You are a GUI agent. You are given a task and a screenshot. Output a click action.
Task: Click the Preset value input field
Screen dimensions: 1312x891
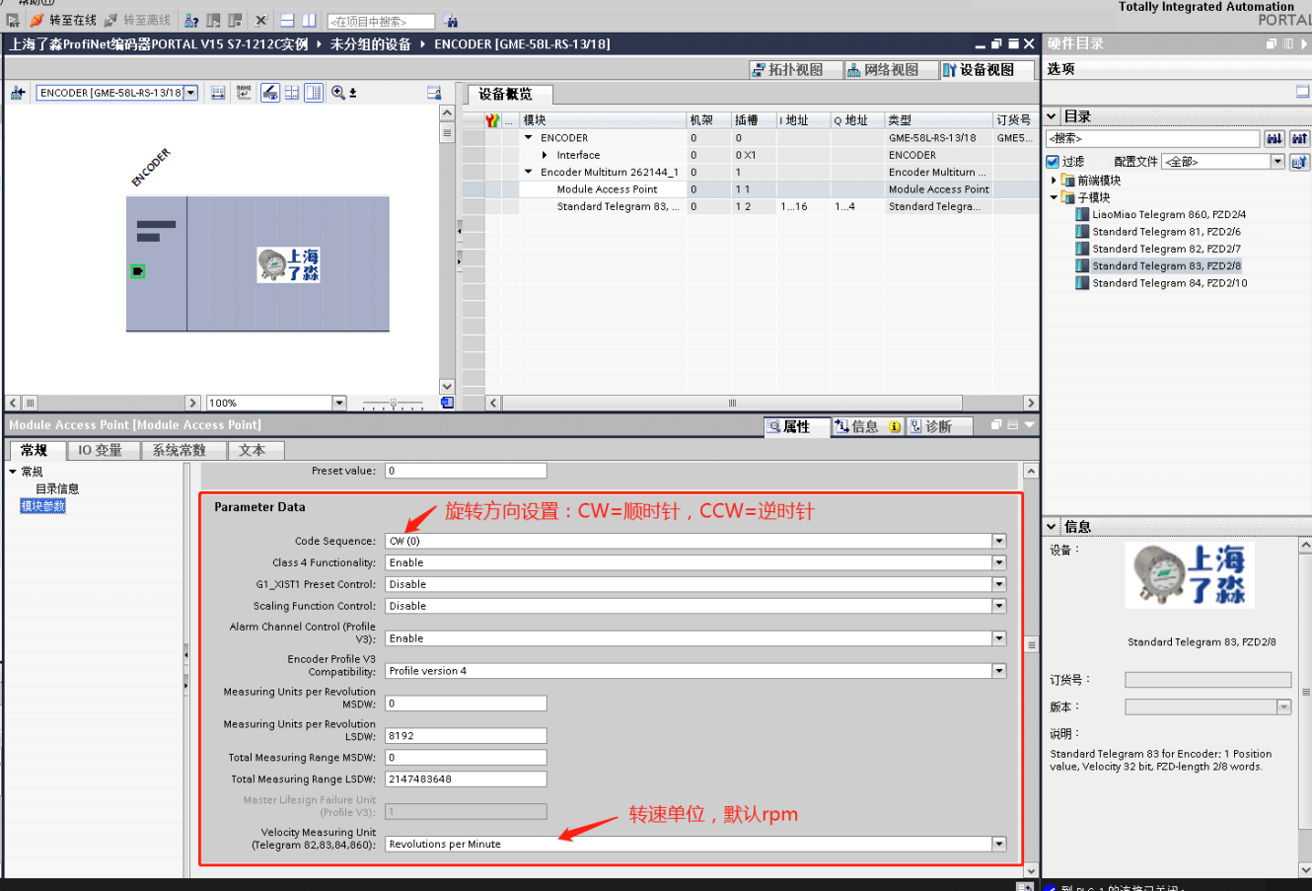(466, 471)
